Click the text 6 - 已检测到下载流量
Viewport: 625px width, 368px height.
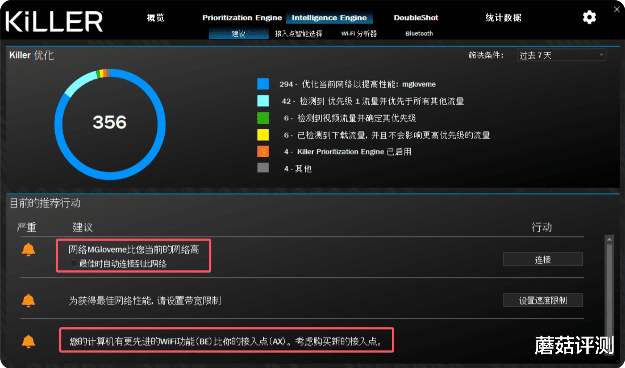(x=387, y=135)
